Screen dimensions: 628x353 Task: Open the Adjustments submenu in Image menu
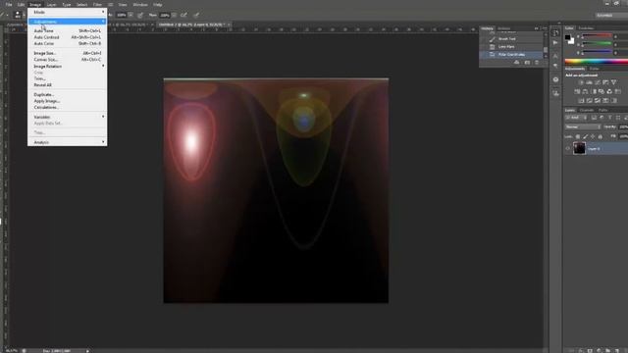(68, 22)
